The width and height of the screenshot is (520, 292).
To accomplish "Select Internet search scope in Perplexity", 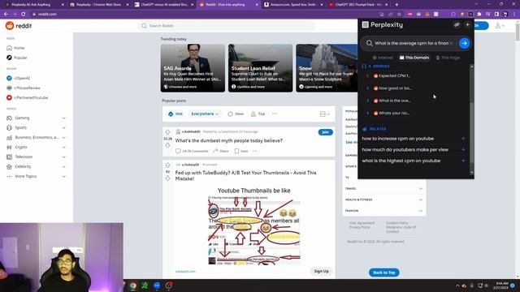I will point(383,58).
